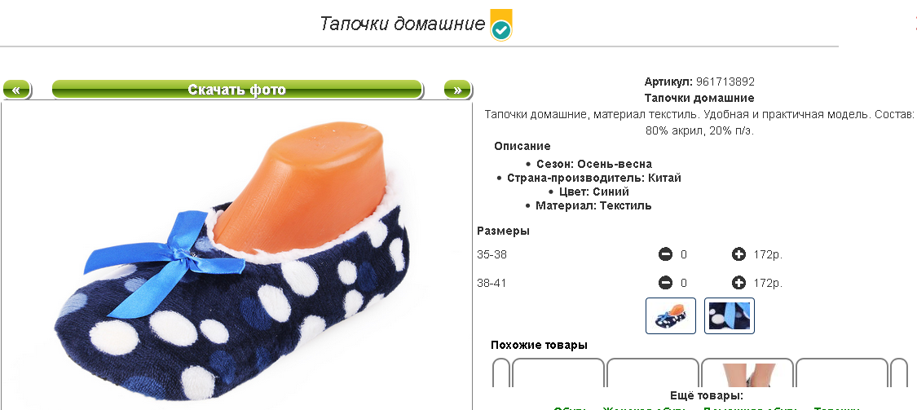This screenshot has height=410, width=917.
Task: Click the quantity value for size 35-38
Action: coord(684,255)
